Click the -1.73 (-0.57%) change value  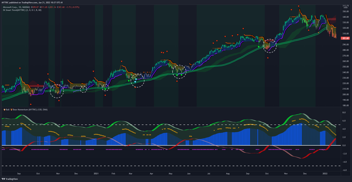[72, 7]
